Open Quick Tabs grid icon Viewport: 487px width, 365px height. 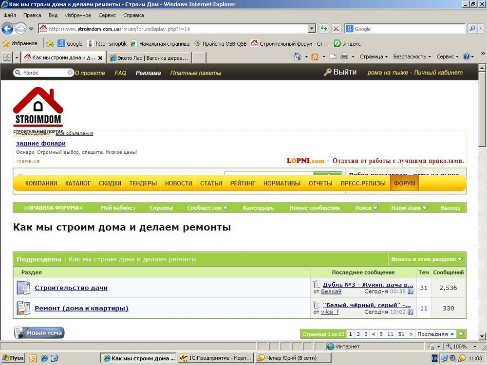pyautogui.click(x=7, y=57)
